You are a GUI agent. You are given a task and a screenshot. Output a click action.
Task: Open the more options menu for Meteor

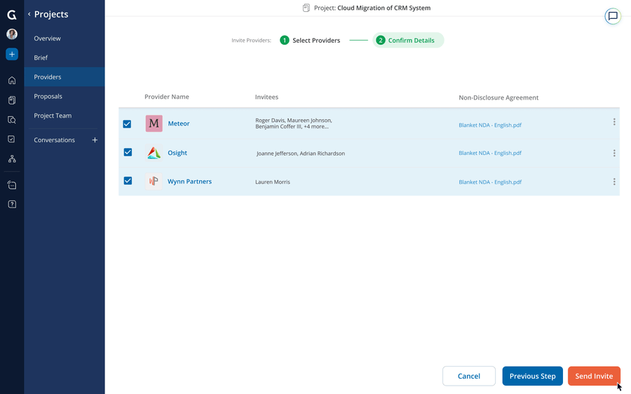pos(614,122)
